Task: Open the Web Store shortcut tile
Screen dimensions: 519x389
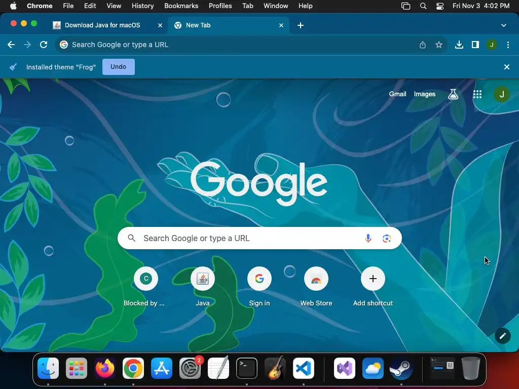Action: click(316, 287)
